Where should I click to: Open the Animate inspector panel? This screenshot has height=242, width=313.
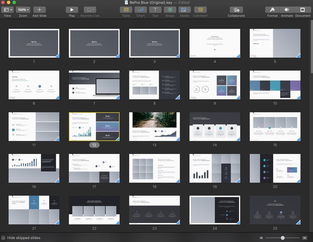click(287, 10)
